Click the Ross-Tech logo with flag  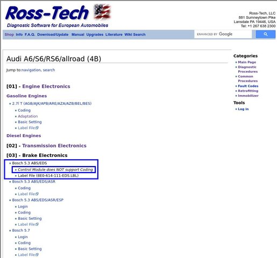(x=58, y=16)
